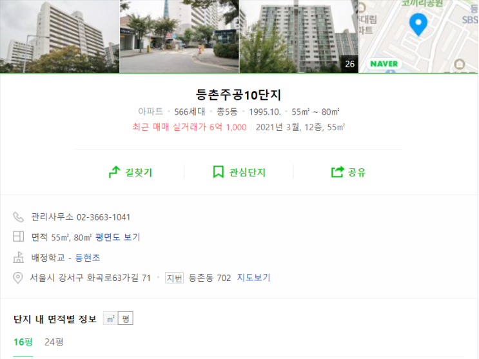The image size is (479, 359).
Task: Toggle the 지번 address badge
Action: pyautogui.click(x=175, y=278)
